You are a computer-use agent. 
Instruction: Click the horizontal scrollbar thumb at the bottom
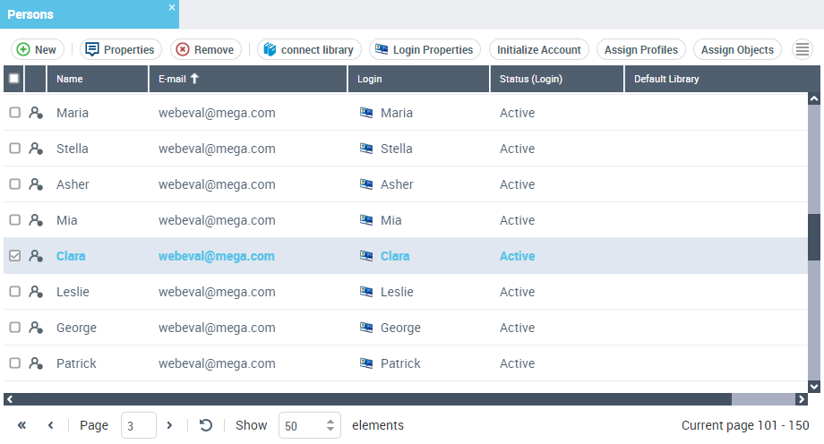pos(761,399)
